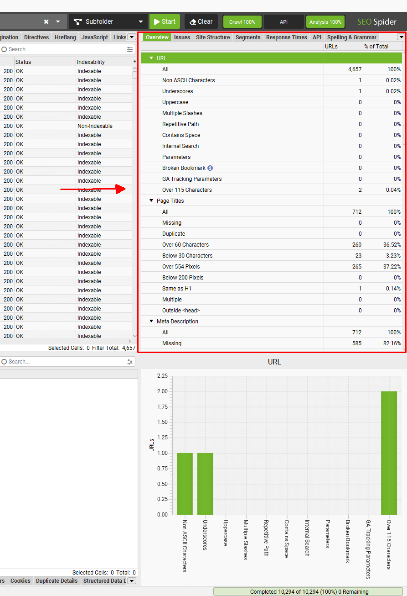Select the Contains Space filter row
The width and height of the screenshot is (407, 596).
pyautogui.click(x=272, y=135)
